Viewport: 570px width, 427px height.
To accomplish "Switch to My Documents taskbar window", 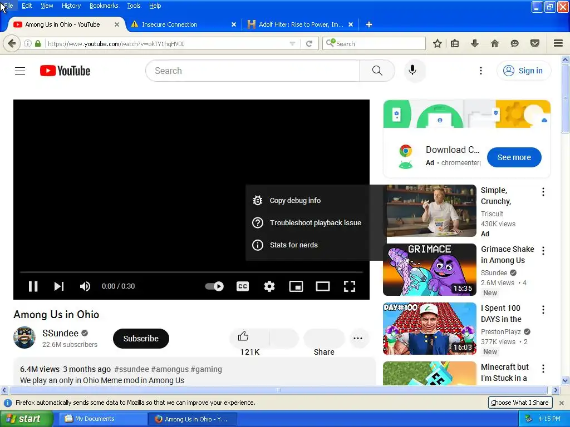I will point(103,419).
